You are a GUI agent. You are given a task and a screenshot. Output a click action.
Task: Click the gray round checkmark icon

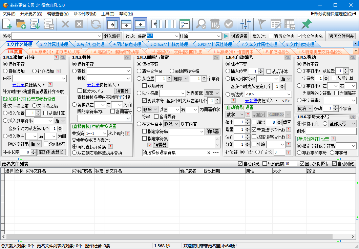point(229,24)
